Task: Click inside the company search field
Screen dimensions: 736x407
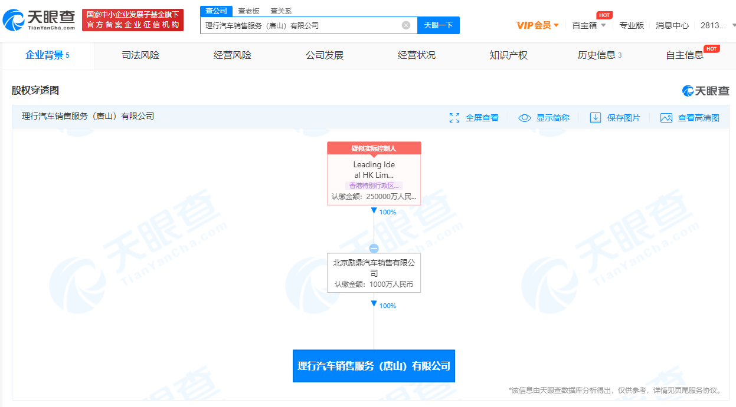Action: point(301,25)
